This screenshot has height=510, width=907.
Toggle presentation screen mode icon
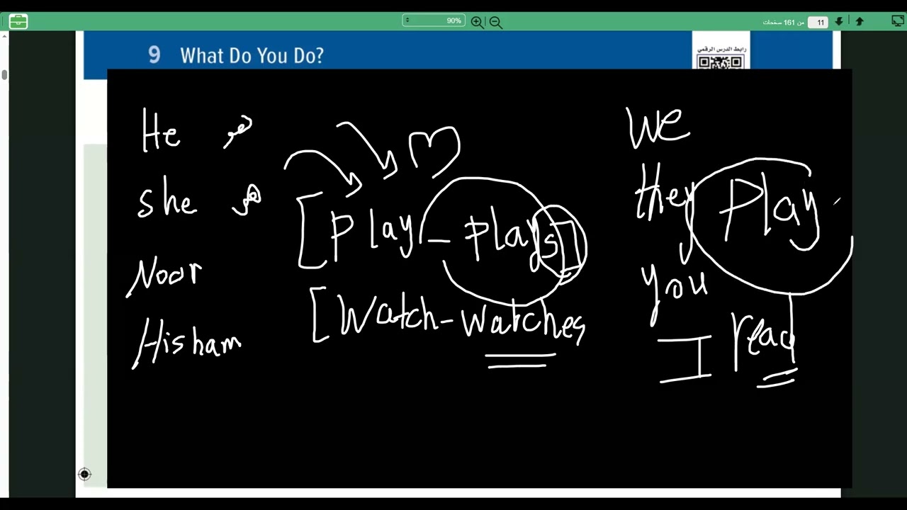click(x=897, y=21)
